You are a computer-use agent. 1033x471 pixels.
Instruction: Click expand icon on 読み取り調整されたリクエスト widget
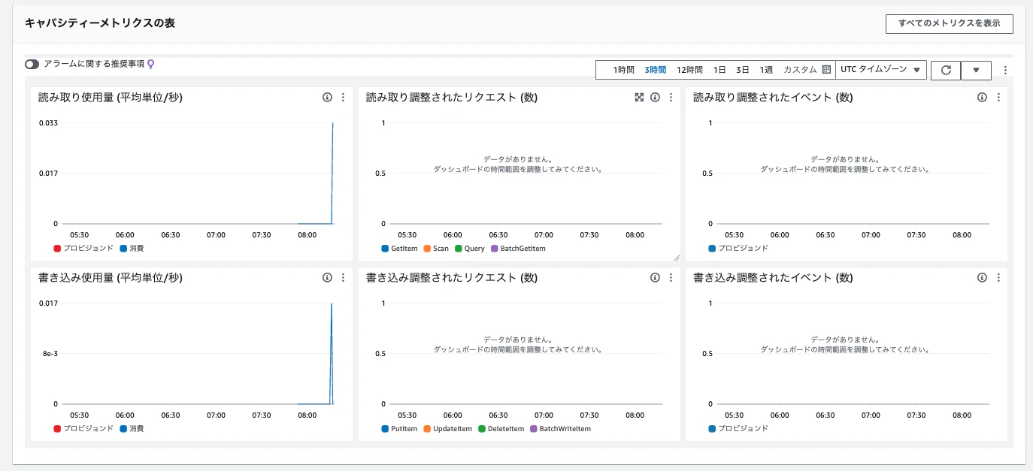pyautogui.click(x=639, y=97)
